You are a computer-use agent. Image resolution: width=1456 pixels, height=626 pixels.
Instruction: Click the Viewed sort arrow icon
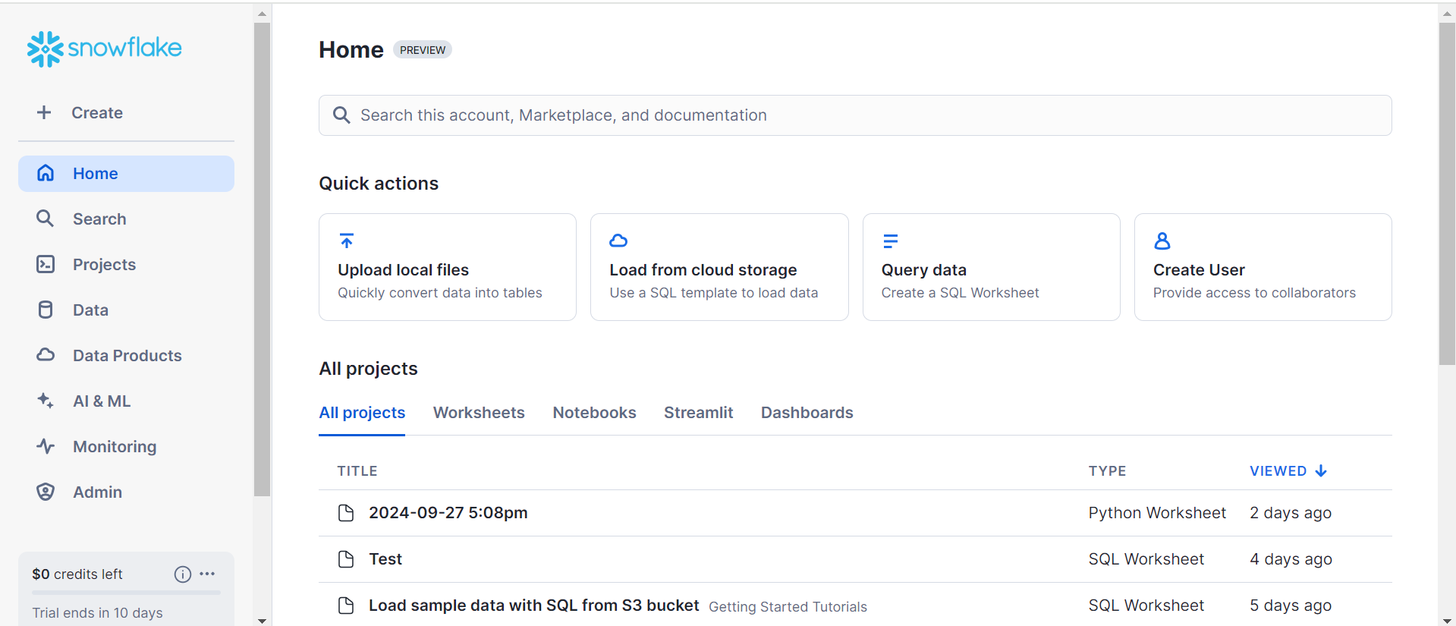coord(1321,471)
